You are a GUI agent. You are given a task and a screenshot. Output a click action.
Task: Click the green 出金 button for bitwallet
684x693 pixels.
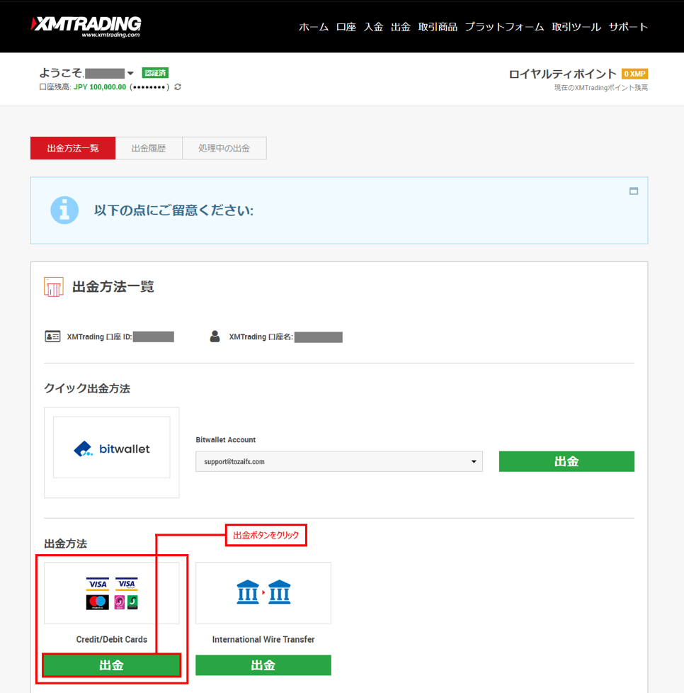(566, 462)
